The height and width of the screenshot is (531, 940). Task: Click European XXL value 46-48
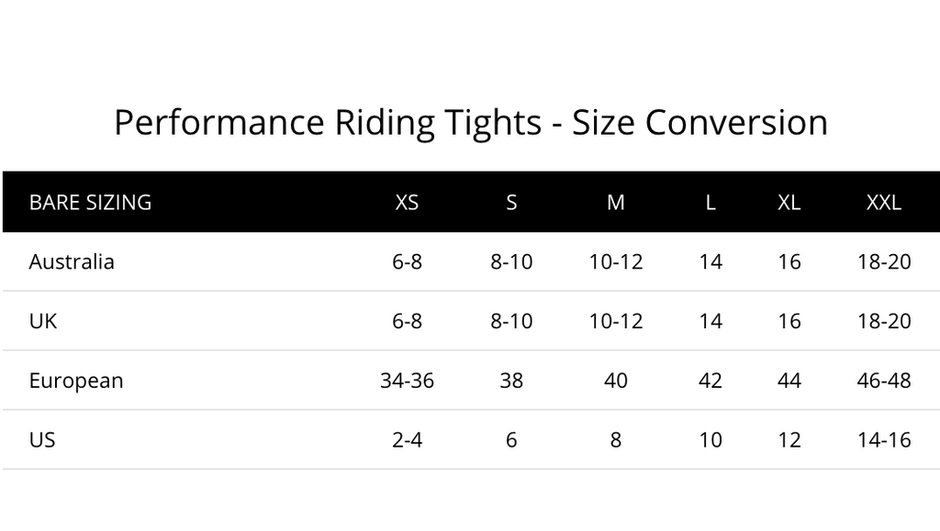click(884, 381)
